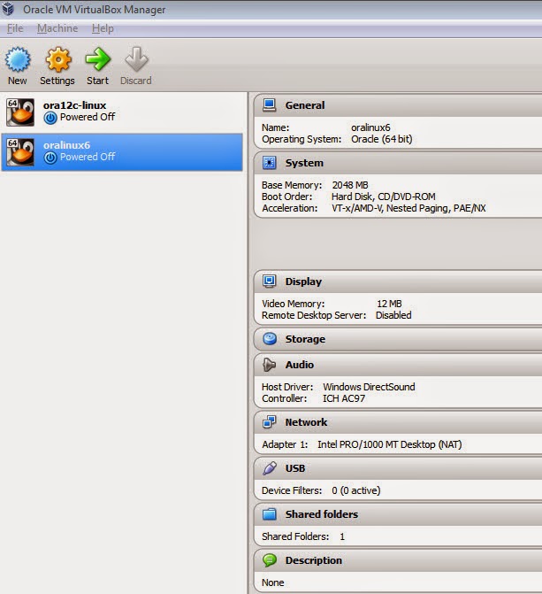The height and width of the screenshot is (594, 542).
Task: Open Settings via the gear toolbar icon
Action: (x=57, y=59)
